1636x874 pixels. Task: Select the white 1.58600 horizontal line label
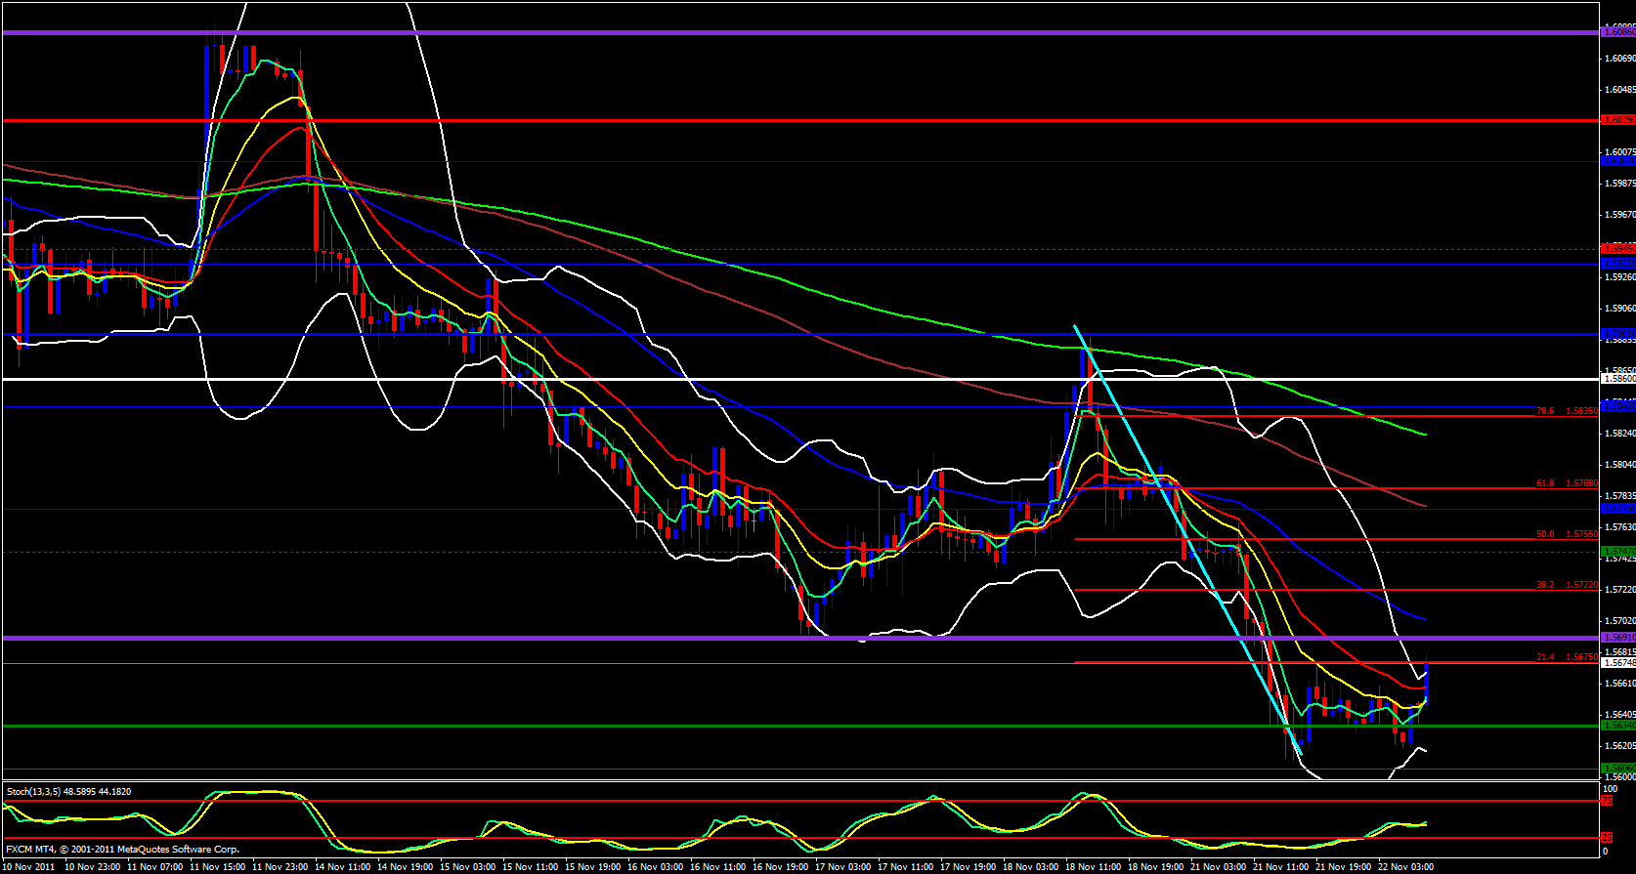click(1617, 378)
